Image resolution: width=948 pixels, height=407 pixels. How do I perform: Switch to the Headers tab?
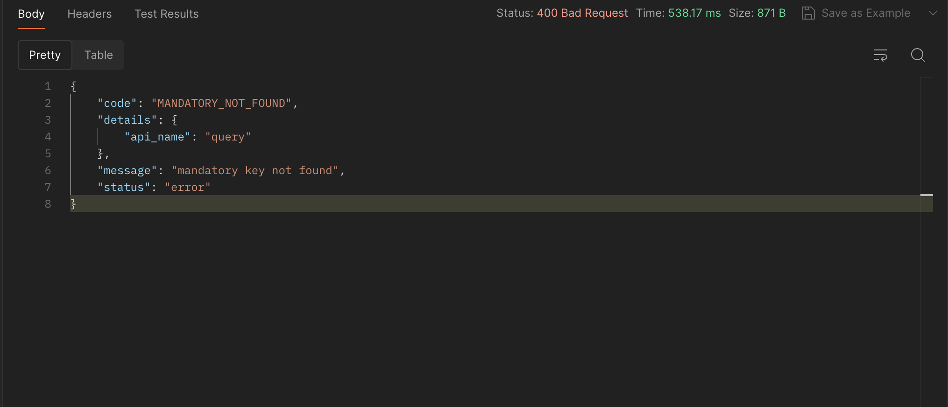tap(90, 14)
